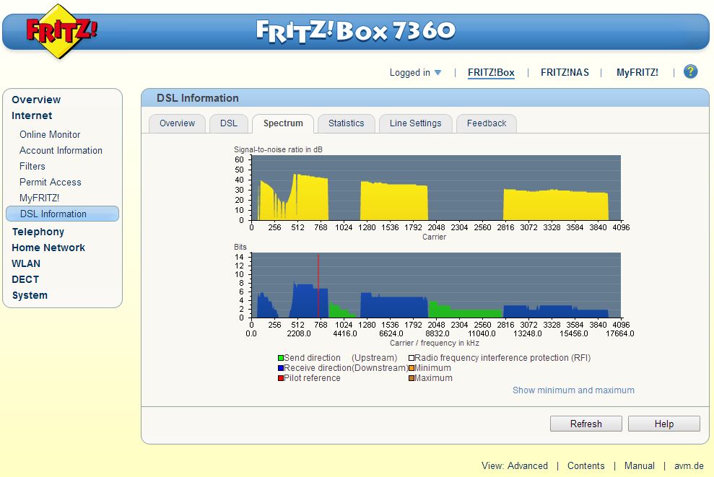Image resolution: width=714 pixels, height=477 pixels.
Task: Expand the Logged in dropdown arrow
Action: click(437, 73)
